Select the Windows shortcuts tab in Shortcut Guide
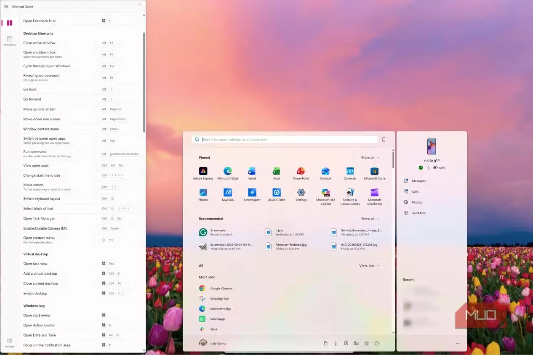This screenshot has width=533, height=355. pyautogui.click(x=10, y=23)
